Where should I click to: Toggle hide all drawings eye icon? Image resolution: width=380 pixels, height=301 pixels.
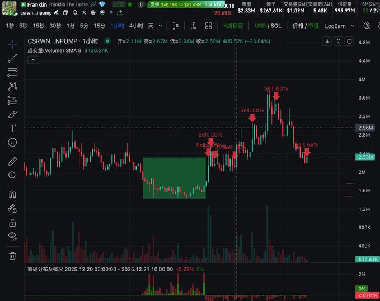point(12,236)
